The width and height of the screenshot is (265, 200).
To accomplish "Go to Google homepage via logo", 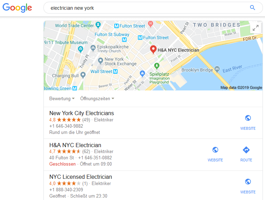I will pos(17,8).
